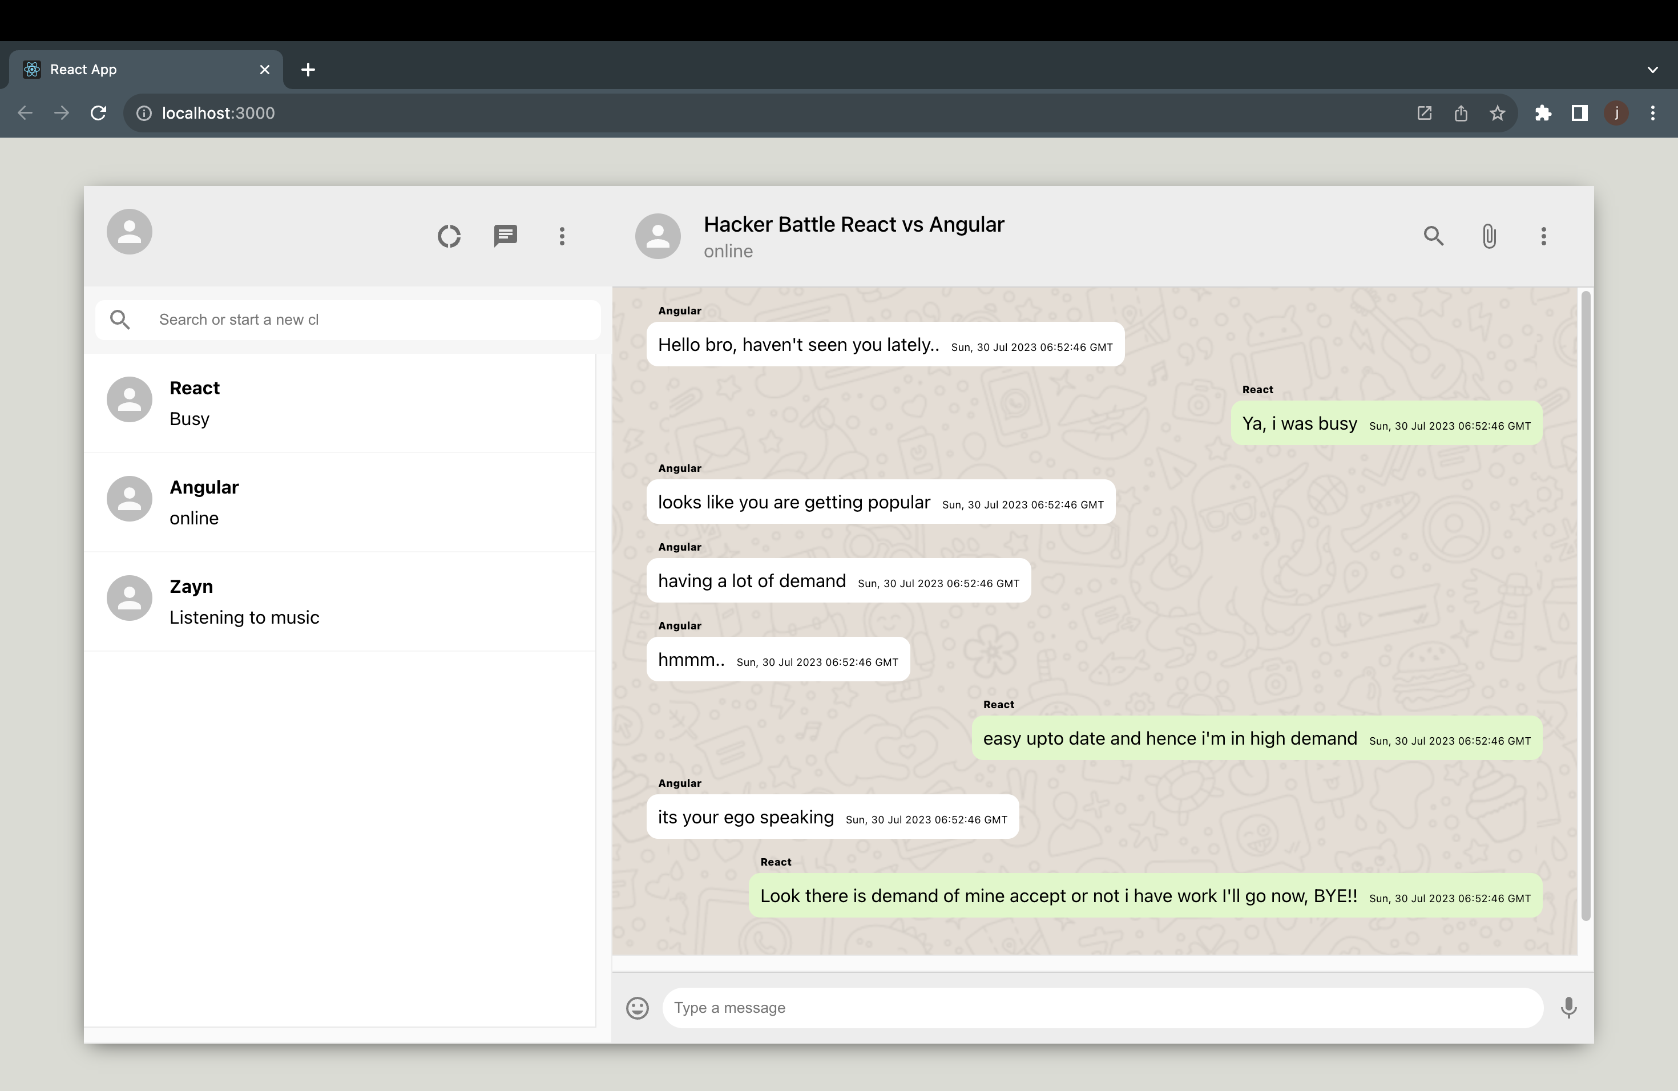The height and width of the screenshot is (1091, 1678).
Task: Click search icon in chat header
Action: 1433,236
